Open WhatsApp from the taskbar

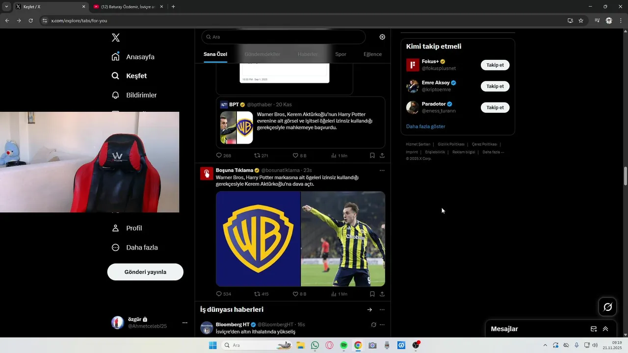[315, 345]
